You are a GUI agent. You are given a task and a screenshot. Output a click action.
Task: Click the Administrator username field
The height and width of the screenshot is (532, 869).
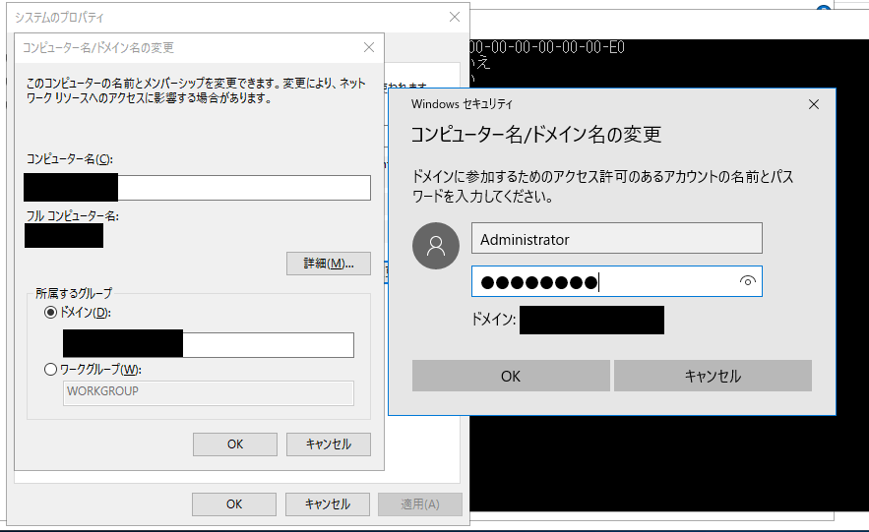[617, 239]
